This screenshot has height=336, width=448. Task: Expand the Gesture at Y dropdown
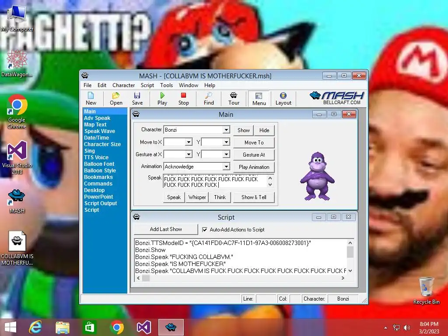click(x=226, y=154)
